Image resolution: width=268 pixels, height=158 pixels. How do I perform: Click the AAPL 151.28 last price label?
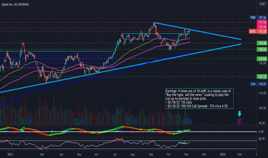pos(258,31)
